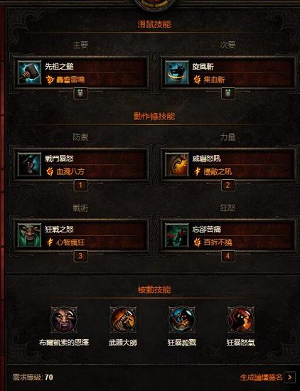Screen dimensions: 300x391
Task: Open 布爾凱索的恩澤 passive skill icon
Action: tap(64, 319)
